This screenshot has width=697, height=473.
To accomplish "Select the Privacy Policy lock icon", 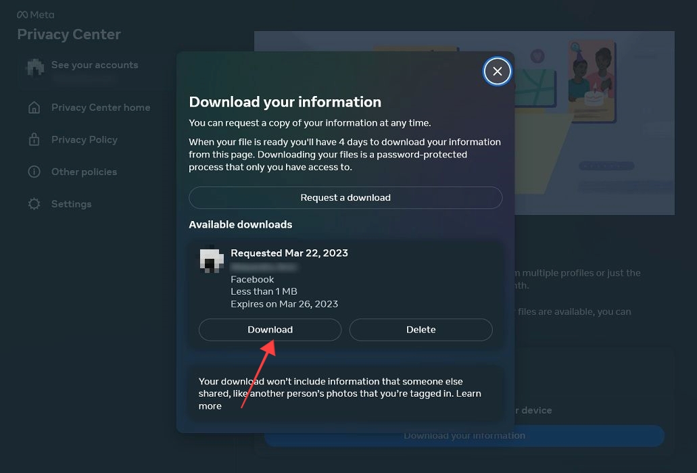I will point(34,139).
